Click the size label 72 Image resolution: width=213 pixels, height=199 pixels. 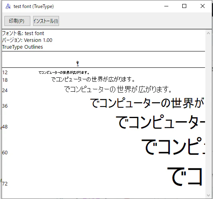pos(5,184)
